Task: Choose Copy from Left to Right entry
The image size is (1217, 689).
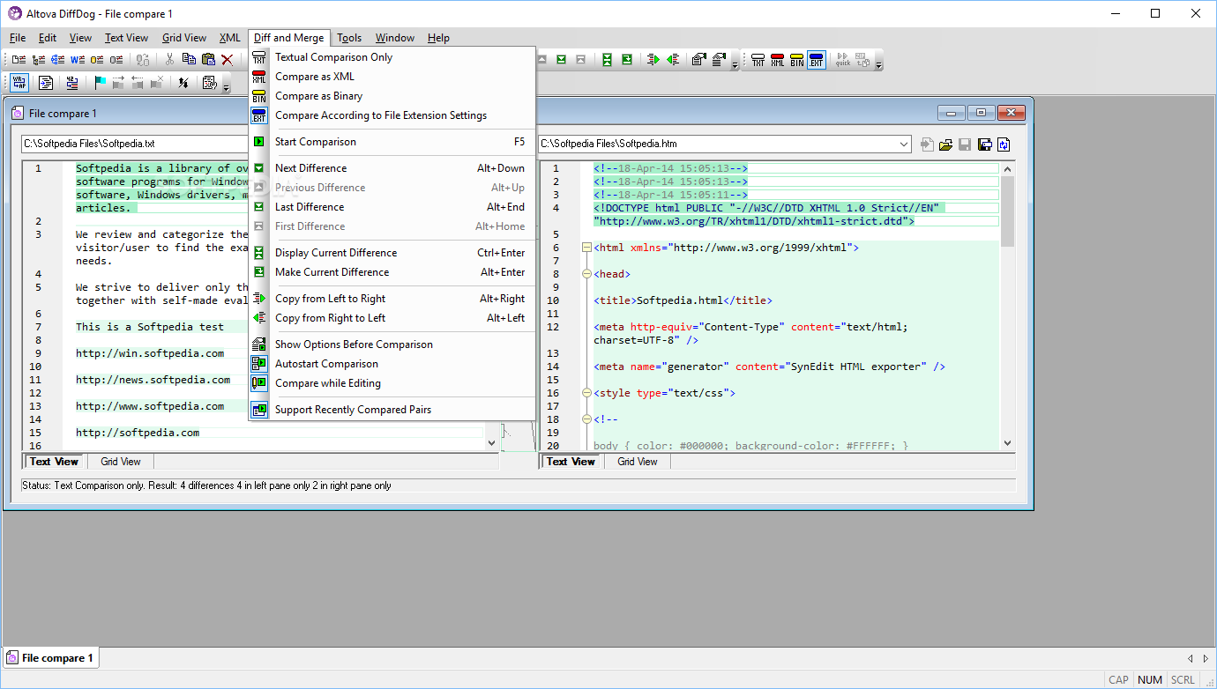Action: tap(392, 299)
